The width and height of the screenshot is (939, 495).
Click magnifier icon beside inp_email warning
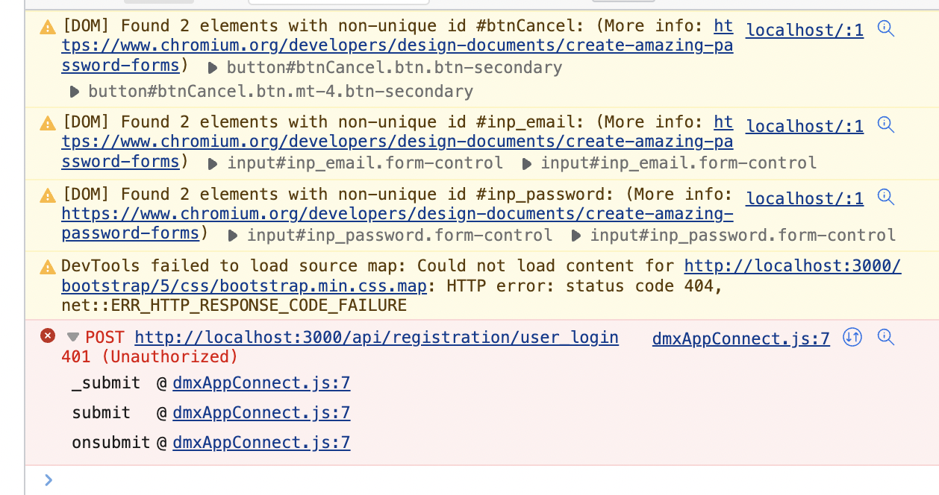(x=886, y=125)
